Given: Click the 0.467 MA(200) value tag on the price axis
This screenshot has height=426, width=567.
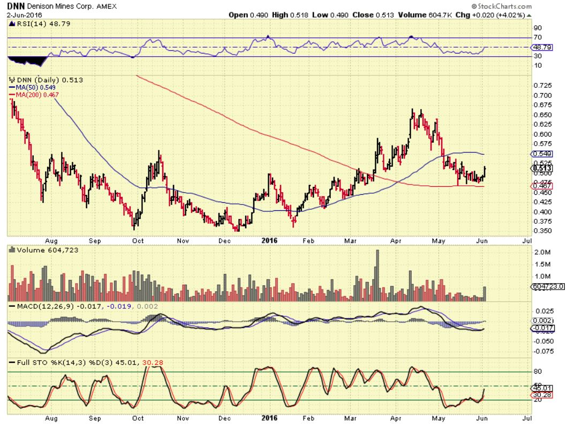Looking at the screenshot, I should (541, 186).
